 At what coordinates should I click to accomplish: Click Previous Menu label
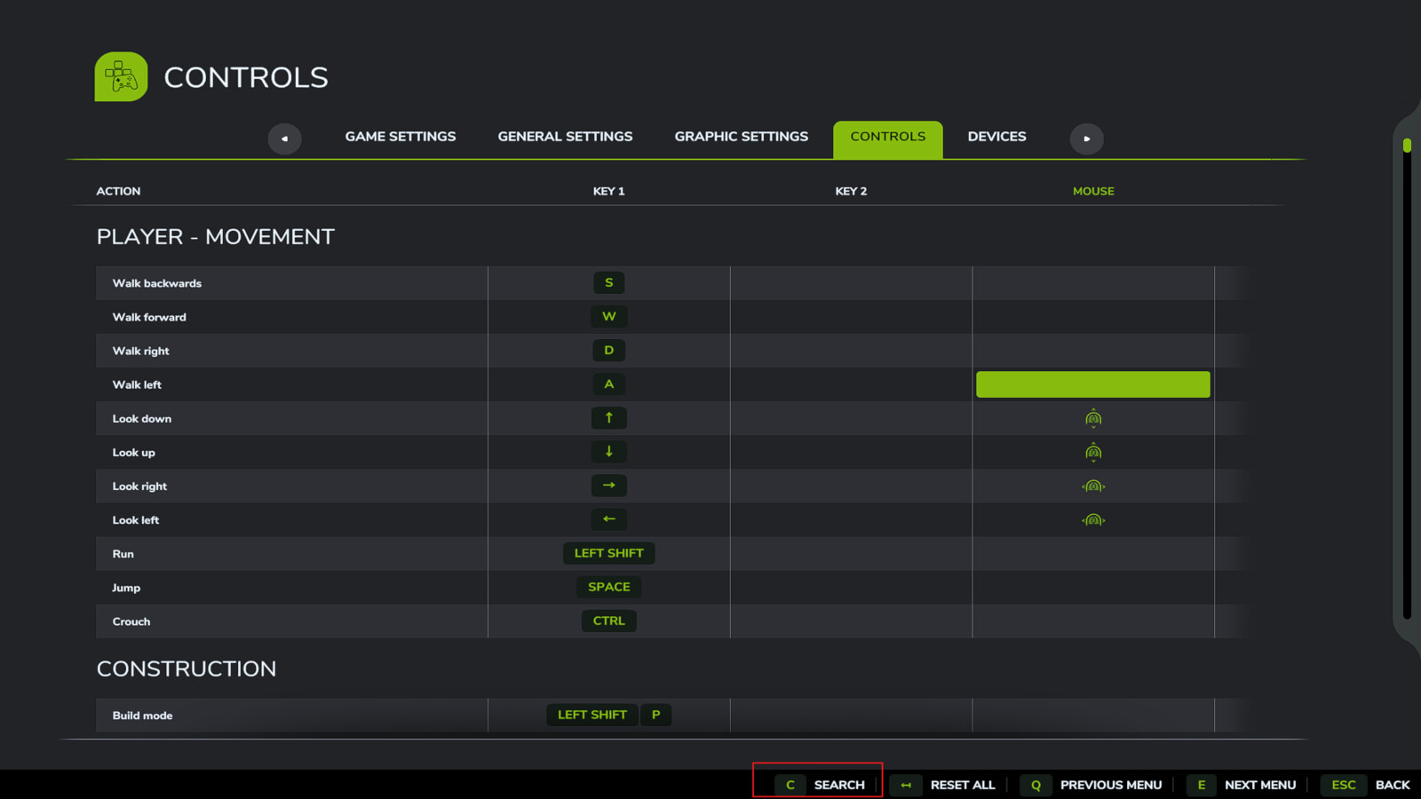1111,785
